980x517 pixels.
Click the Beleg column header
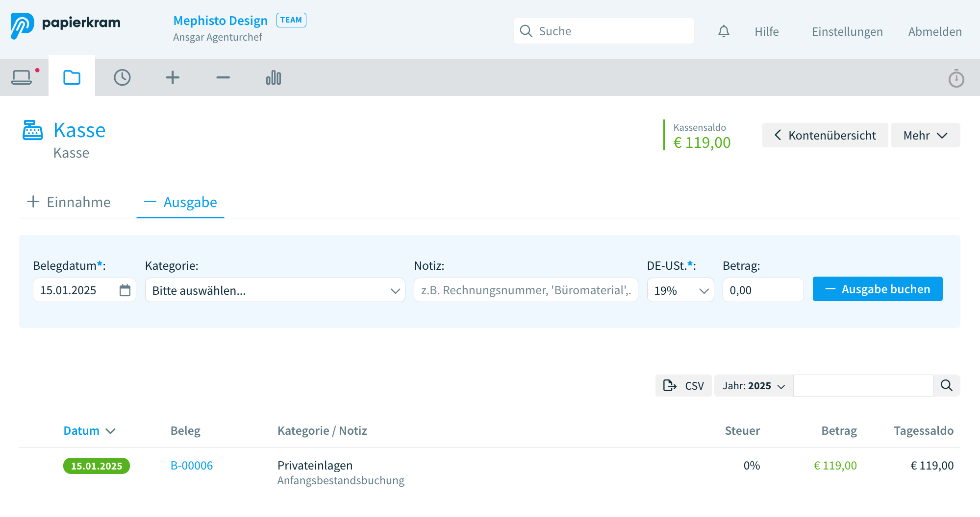185,430
